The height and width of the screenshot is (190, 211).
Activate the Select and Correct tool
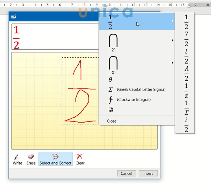[55, 159]
